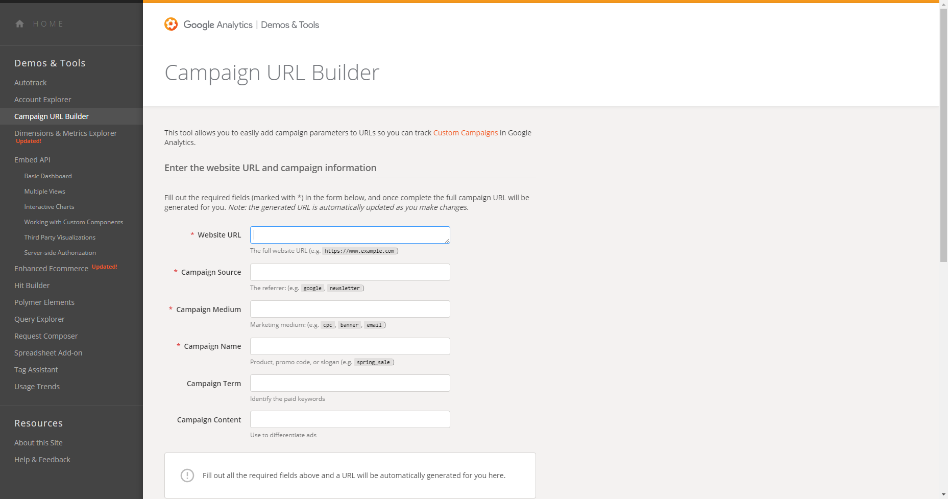948x499 pixels.
Task: Click the Google Analytics logo icon
Action: (x=171, y=24)
